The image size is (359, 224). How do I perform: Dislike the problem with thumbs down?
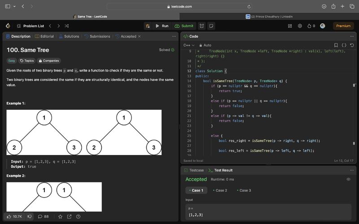(30, 216)
